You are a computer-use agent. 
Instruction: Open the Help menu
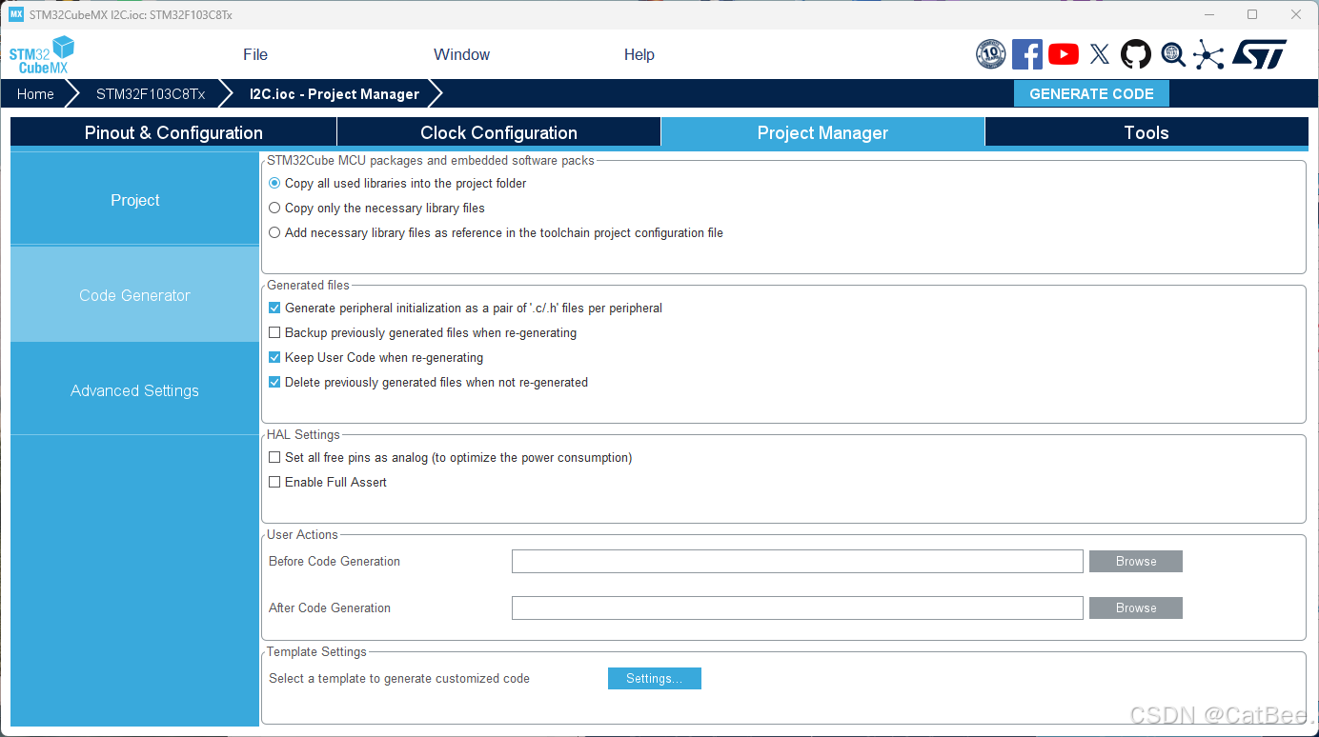[x=639, y=54]
